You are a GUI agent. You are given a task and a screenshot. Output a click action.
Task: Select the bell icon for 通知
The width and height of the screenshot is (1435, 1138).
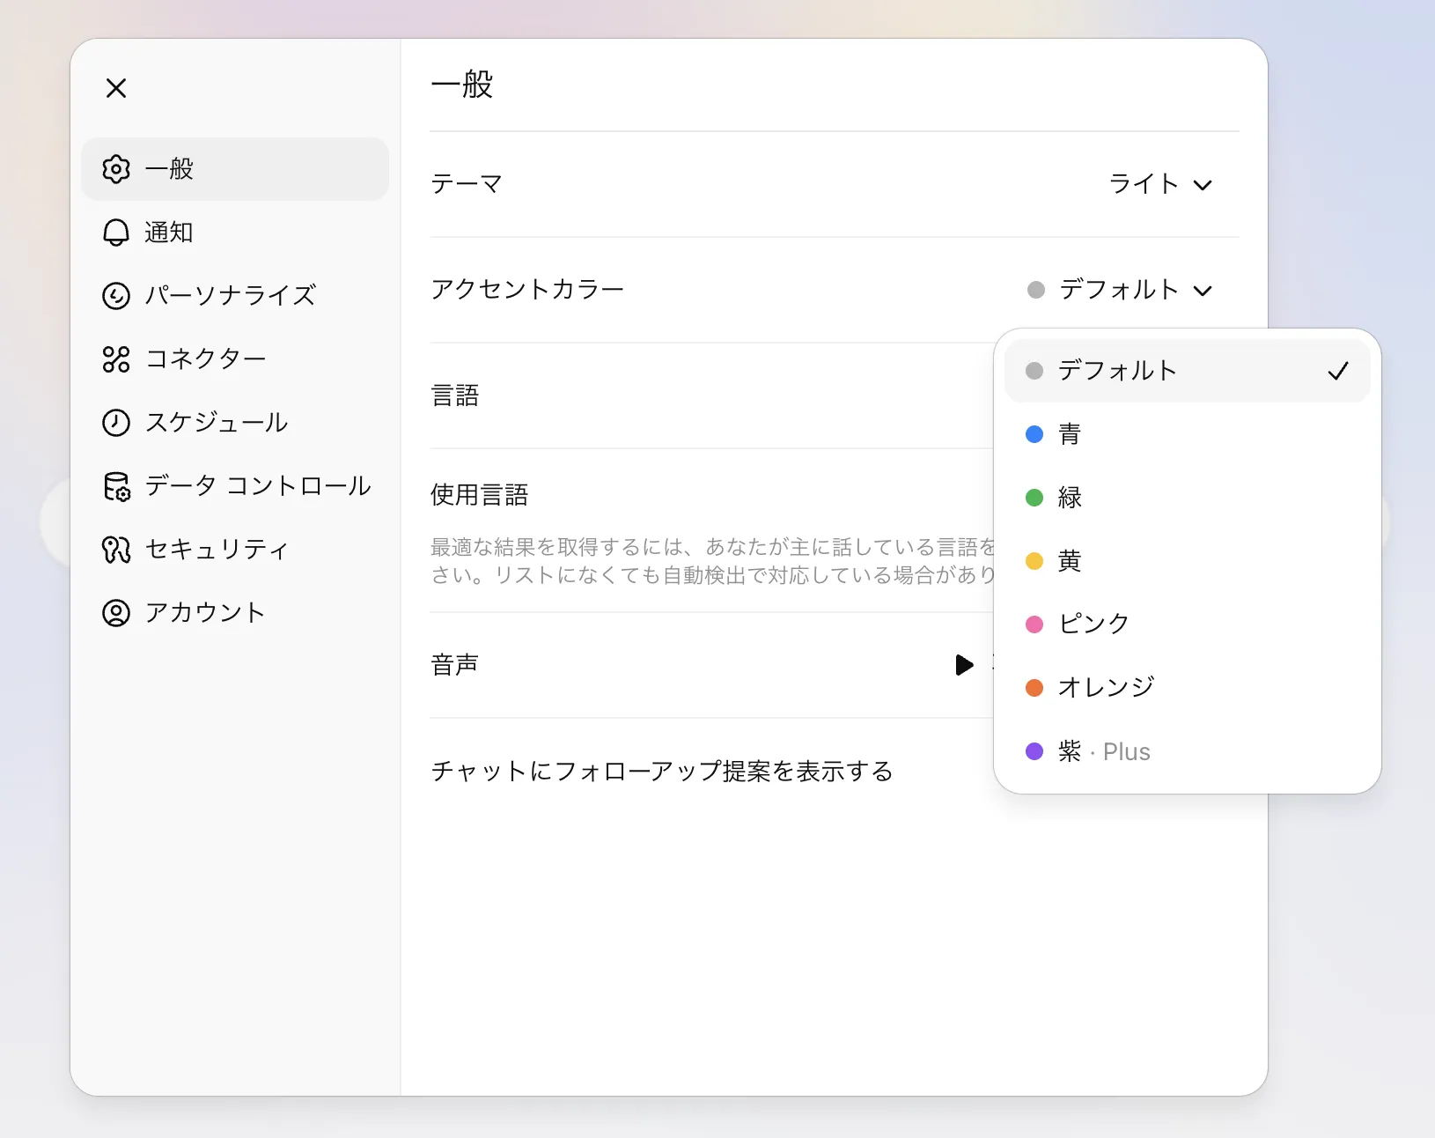(x=115, y=233)
